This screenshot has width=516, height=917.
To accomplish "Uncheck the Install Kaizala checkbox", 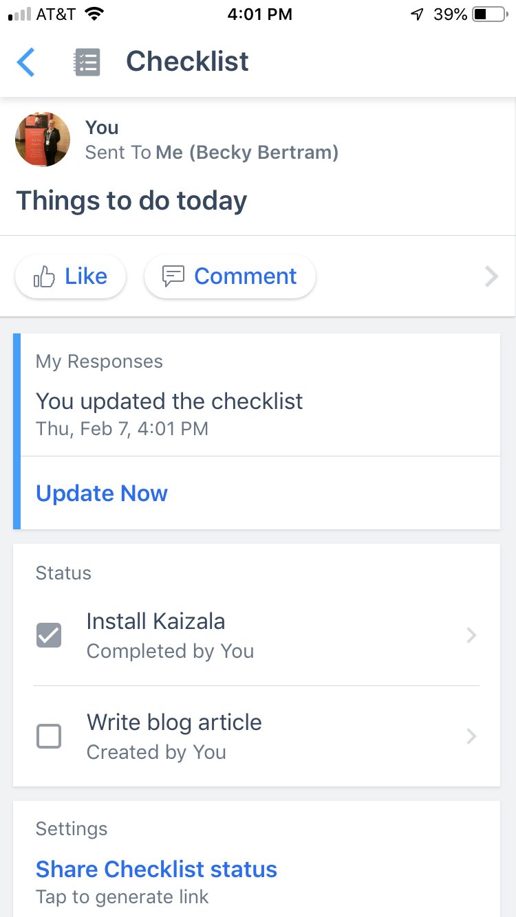I will click(x=49, y=635).
